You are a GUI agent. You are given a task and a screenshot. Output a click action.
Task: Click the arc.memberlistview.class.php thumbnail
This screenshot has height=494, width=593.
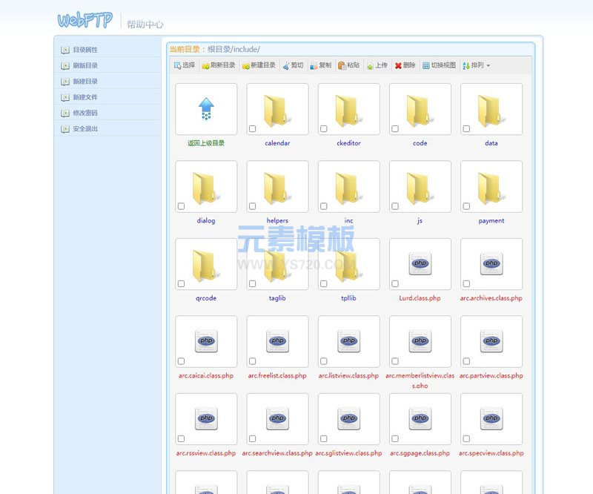point(420,341)
